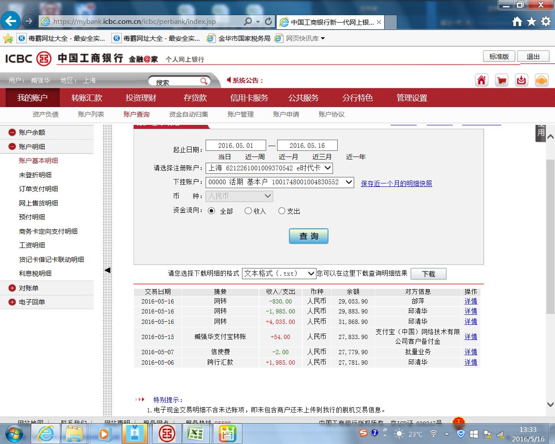
Task: Click the browser forward arrow
Action: click(29, 21)
